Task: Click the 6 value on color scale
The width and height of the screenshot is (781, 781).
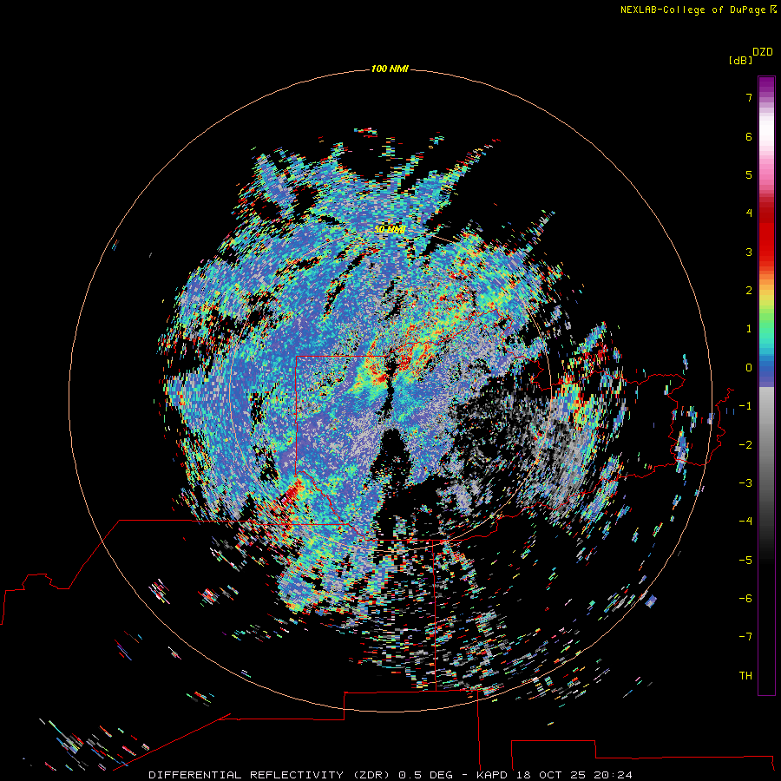Action: tap(749, 136)
